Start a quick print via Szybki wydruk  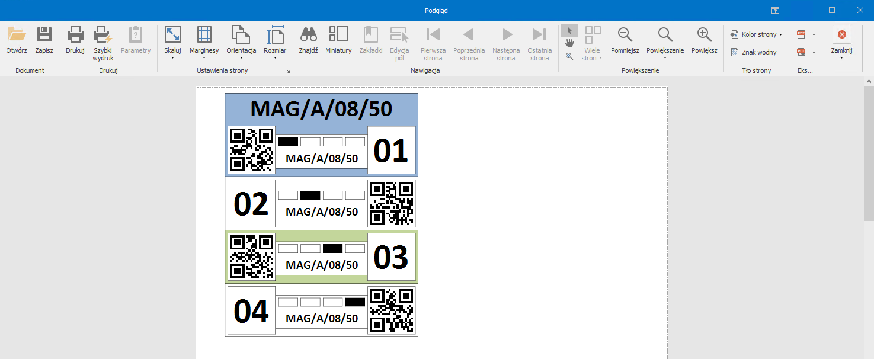[x=103, y=44]
